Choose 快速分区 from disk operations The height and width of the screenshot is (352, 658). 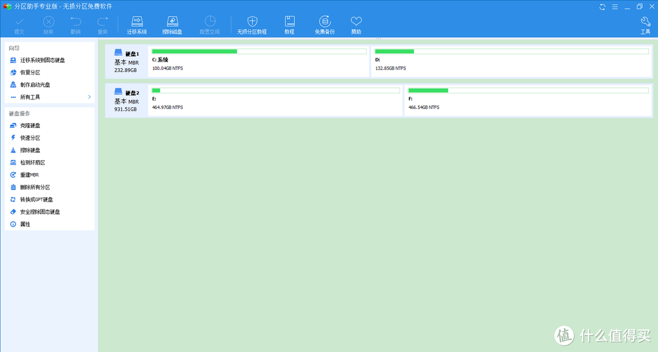click(x=30, y=138)
